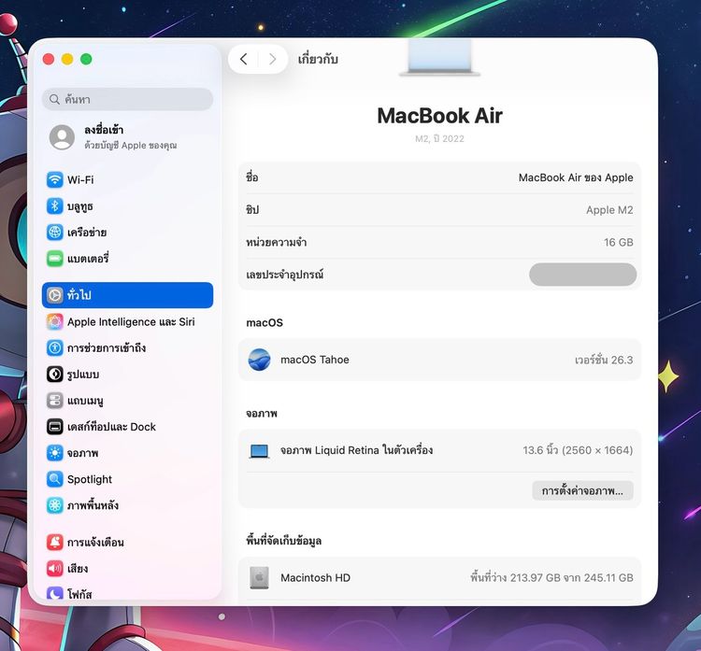
Task: Click the chip value Apple M2
Action: pyautogui.click(x=609, y=210)
